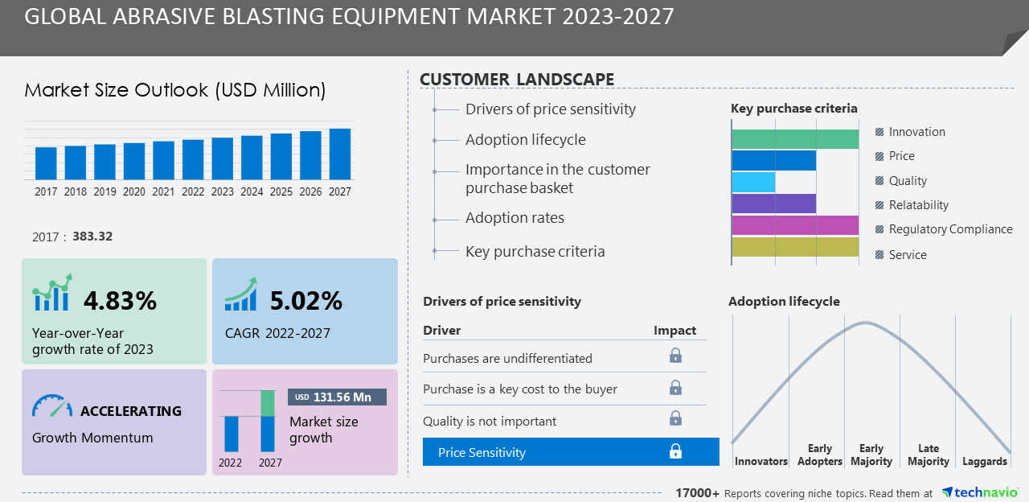
Task: Toggle the Innovation legend marker
Action: tap(879, 132)
